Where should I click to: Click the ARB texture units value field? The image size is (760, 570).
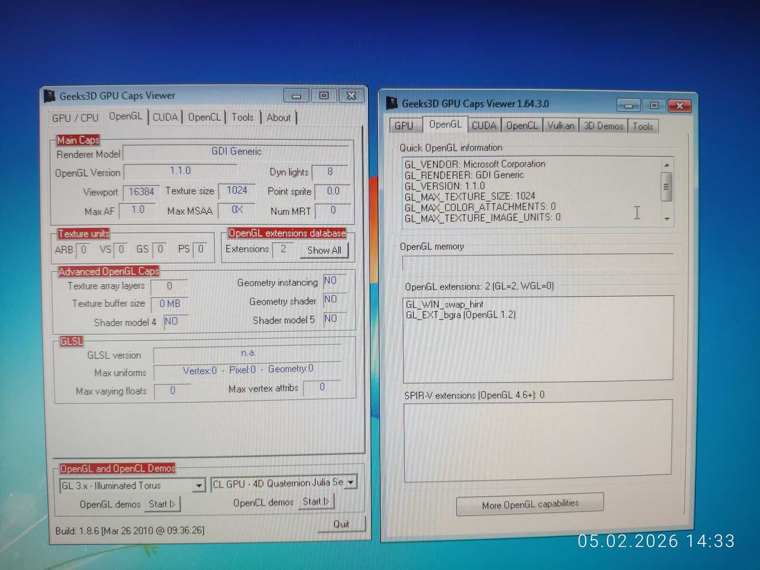click(x=84, y=250)
